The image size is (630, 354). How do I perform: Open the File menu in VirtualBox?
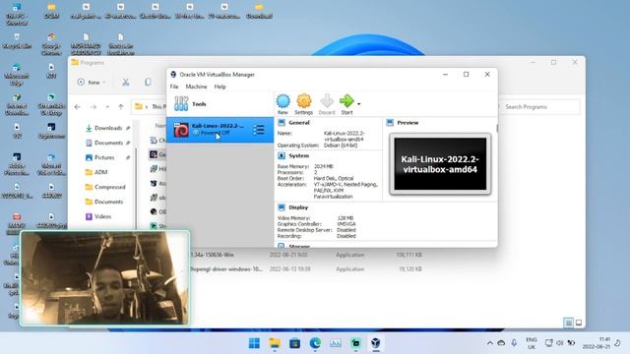point(174,87)
